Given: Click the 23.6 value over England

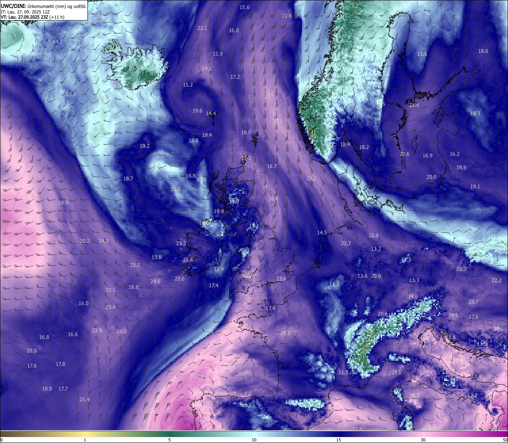Looking at the screenshot, I should [x=281, y=279].
